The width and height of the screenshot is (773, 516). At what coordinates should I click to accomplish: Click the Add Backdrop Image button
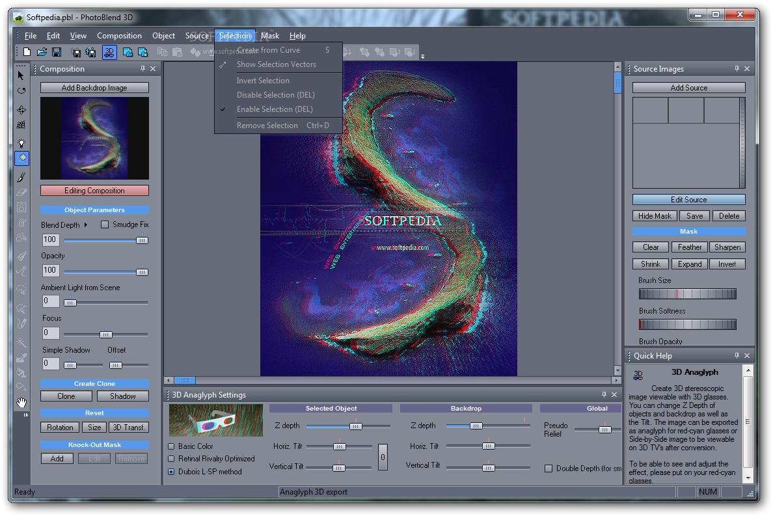coord(94,87)
